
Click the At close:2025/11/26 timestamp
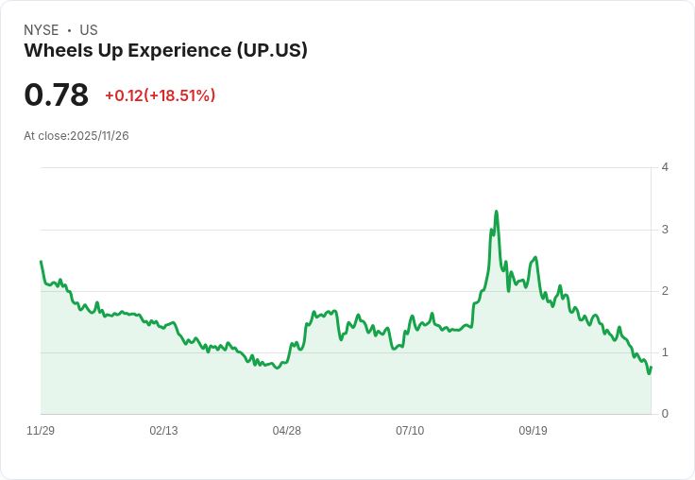pyautogui.click(x=76, y=136)
